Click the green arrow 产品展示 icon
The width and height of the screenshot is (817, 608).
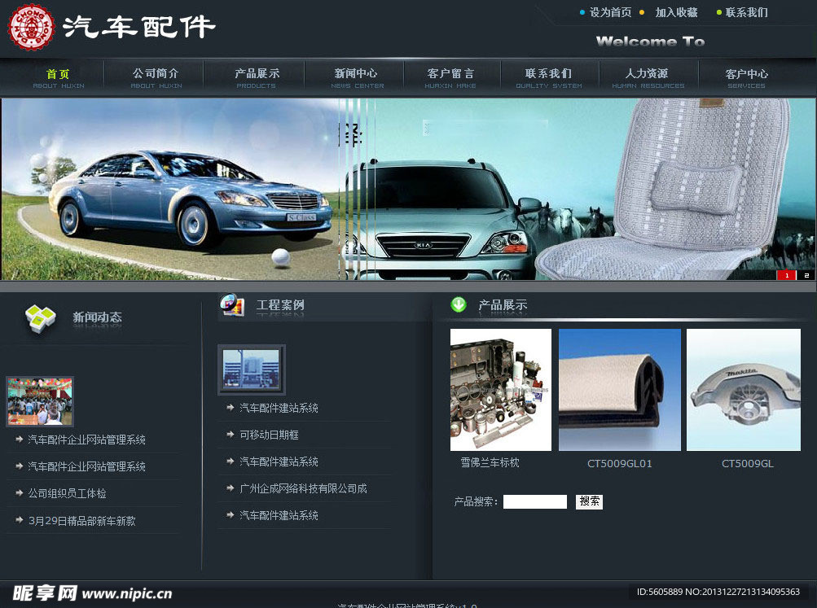[459, 304]
